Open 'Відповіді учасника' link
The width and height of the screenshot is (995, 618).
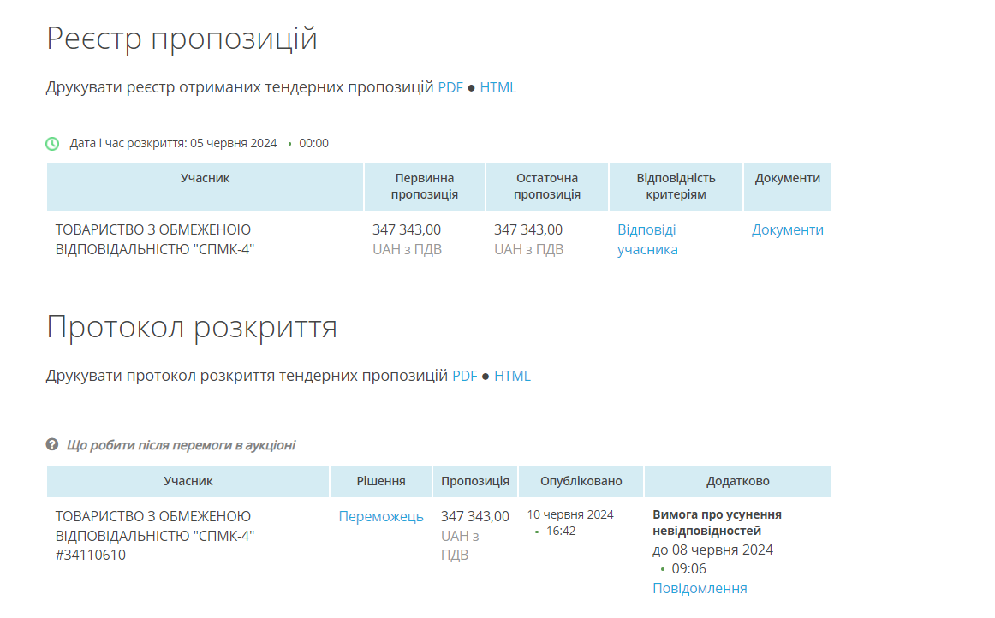coord(647,239)
